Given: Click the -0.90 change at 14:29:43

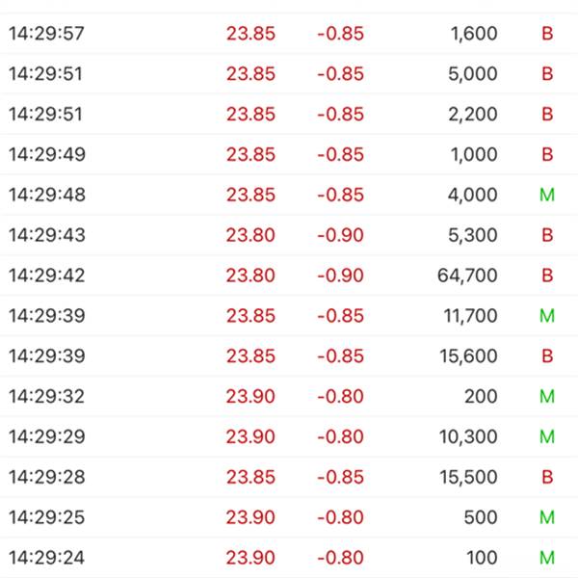Looking at the screenshot, I should [340, 235].
